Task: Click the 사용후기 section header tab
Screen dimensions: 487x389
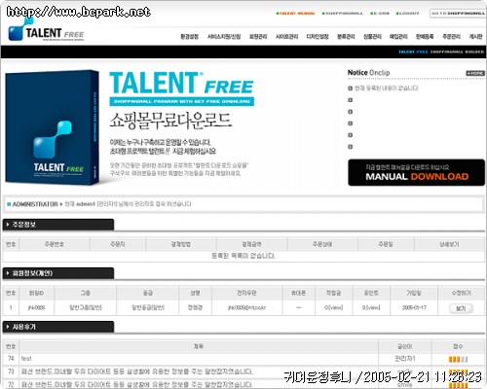Action: click(58, 327)
